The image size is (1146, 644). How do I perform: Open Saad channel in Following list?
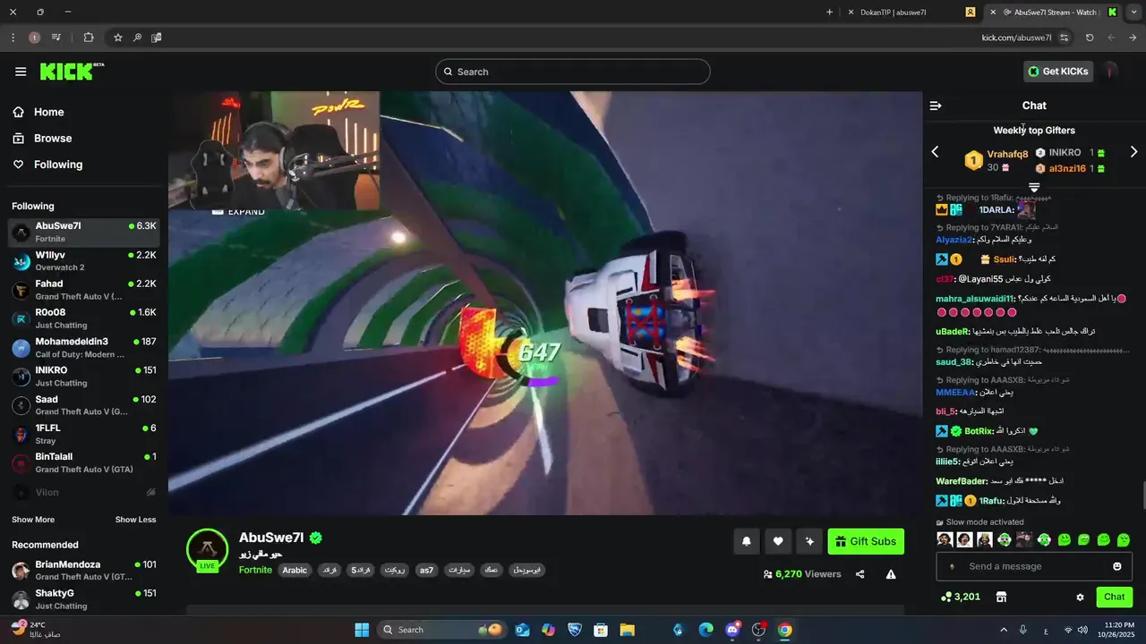[x=84, y=405]
